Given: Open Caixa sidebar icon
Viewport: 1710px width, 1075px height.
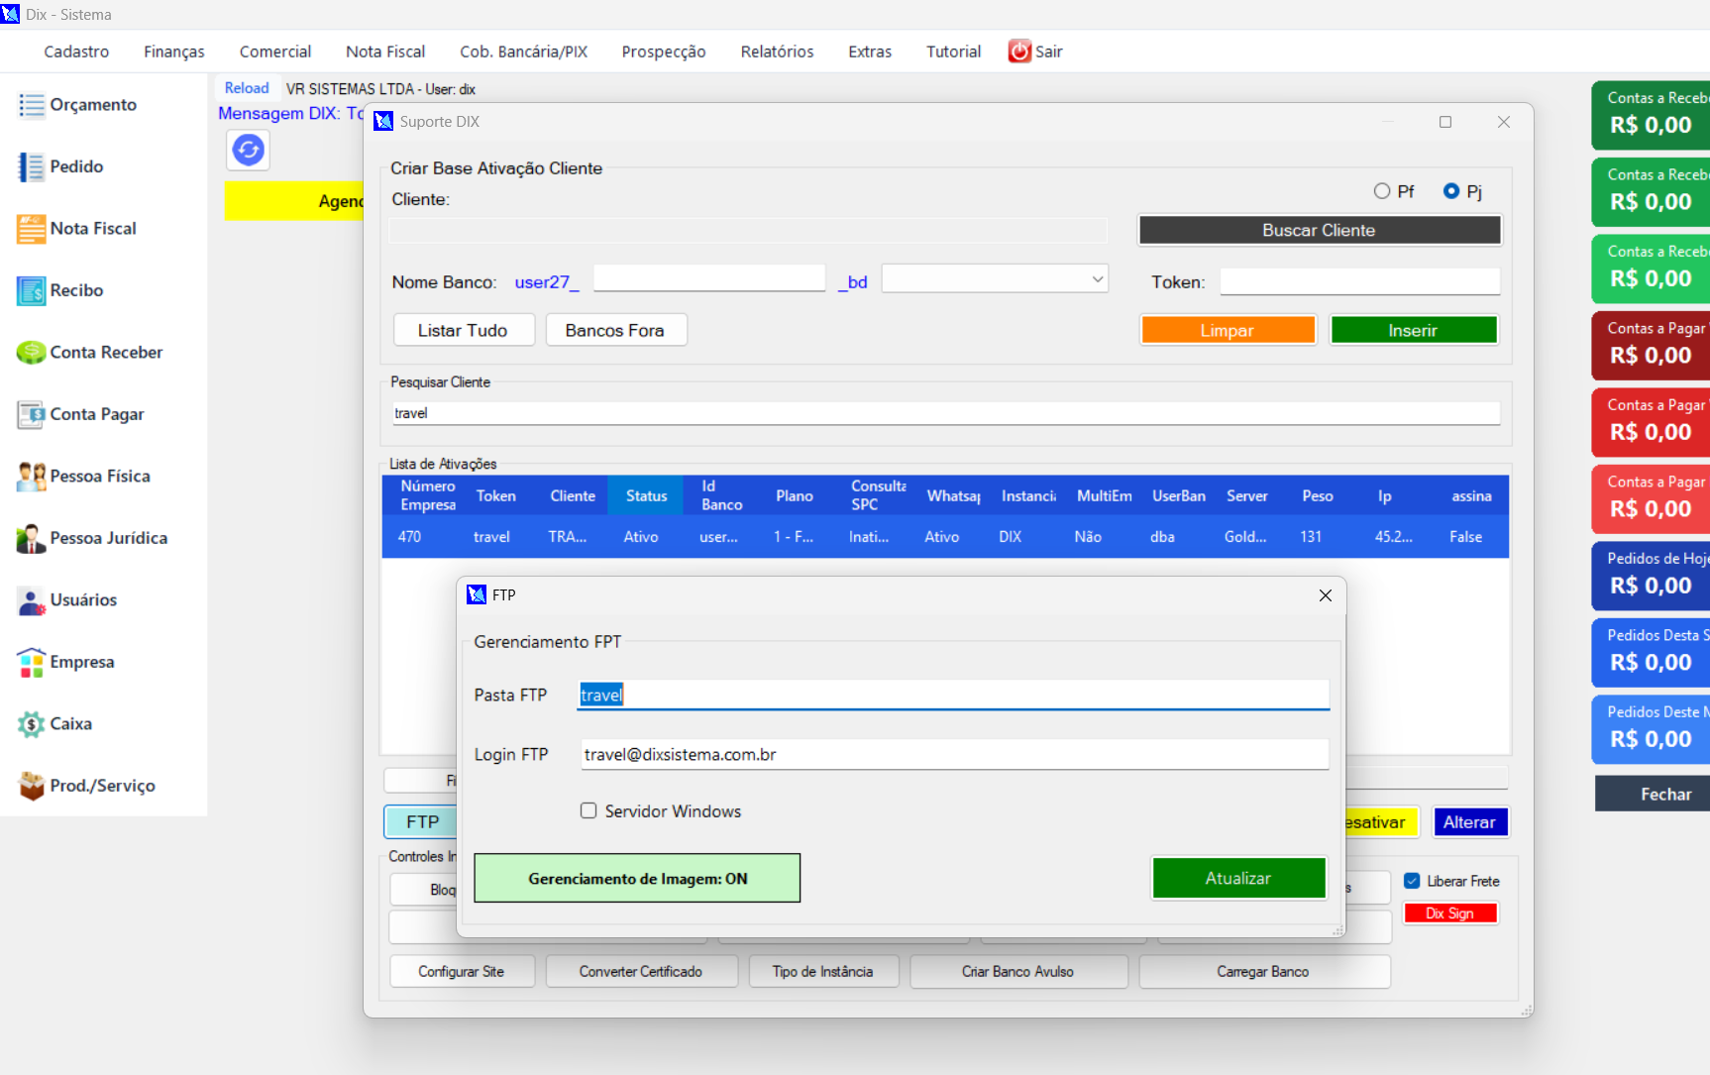Looking at the screenshot, I should (32, 724).
